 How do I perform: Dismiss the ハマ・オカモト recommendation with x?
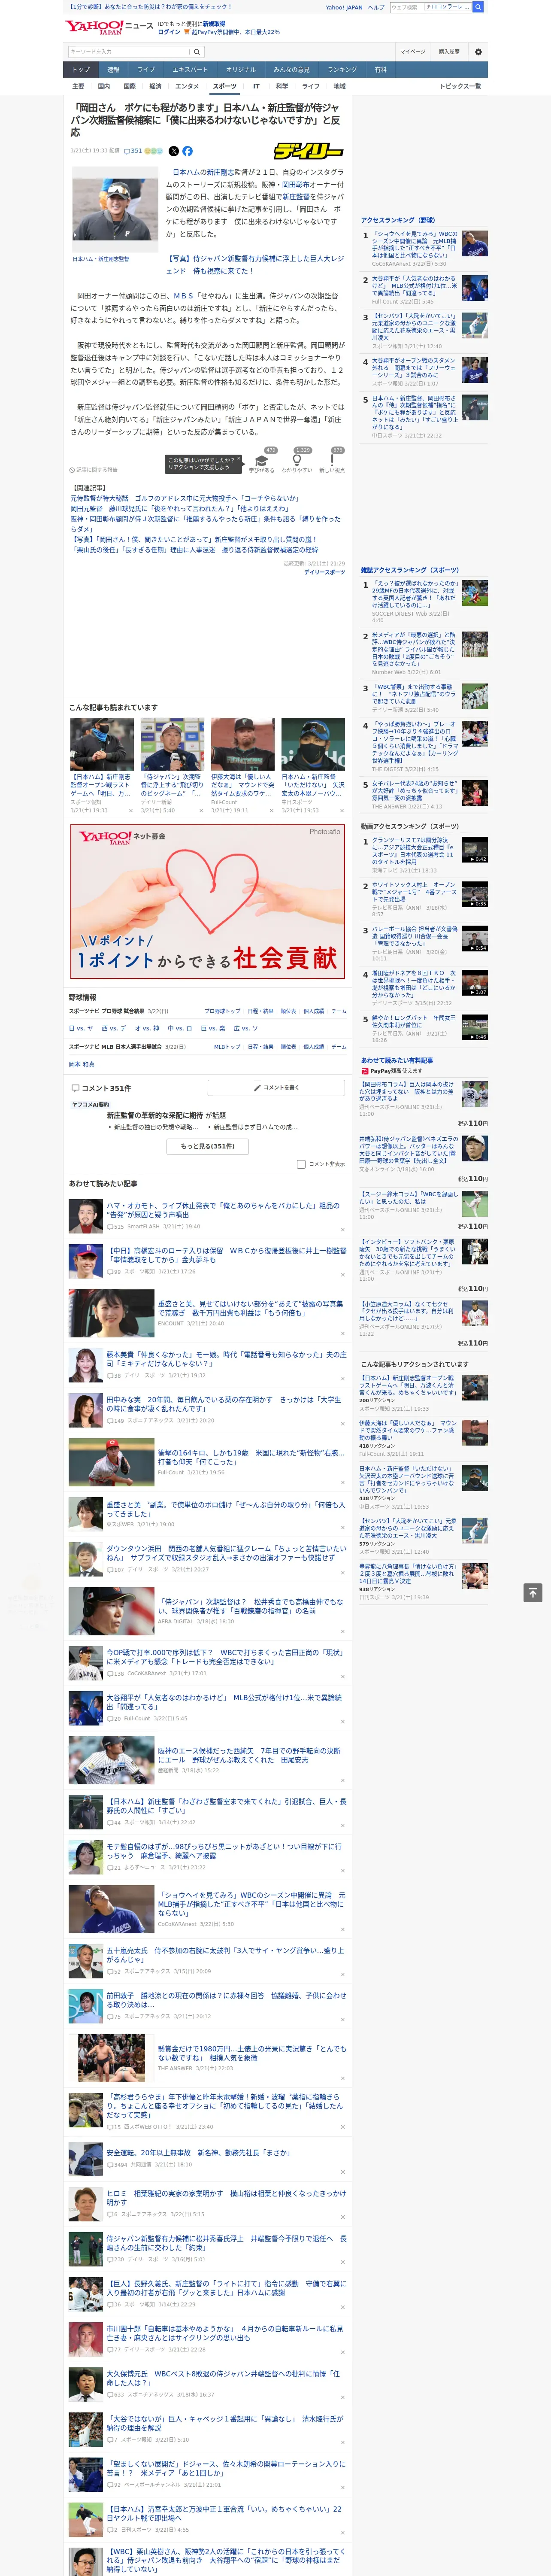tap(343, 1229)
